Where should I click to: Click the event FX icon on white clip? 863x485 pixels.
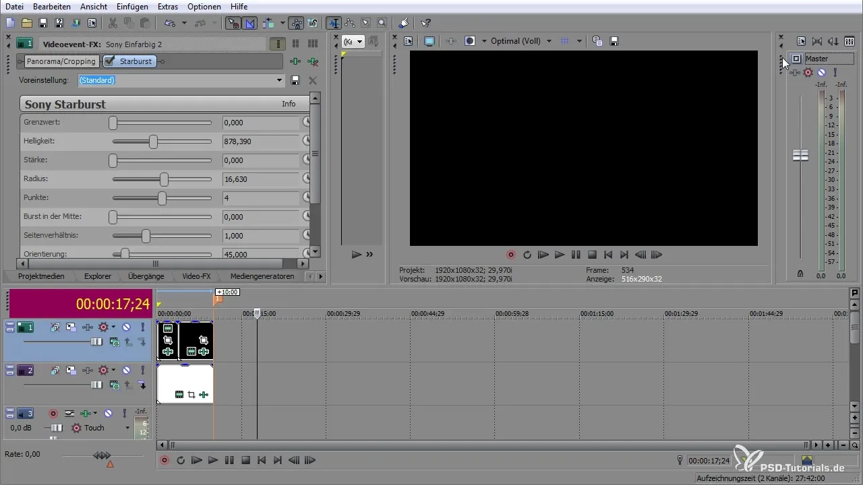pyautogui.click(x=203, y=395)
